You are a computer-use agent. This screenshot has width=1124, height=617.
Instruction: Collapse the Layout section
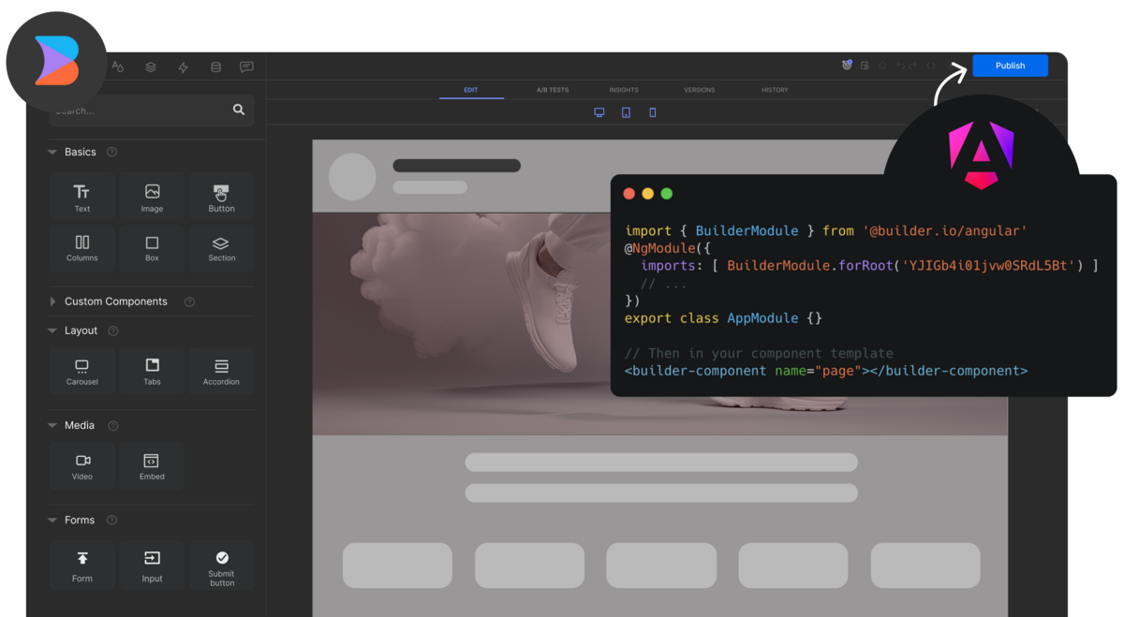click(x=52, y=331)
